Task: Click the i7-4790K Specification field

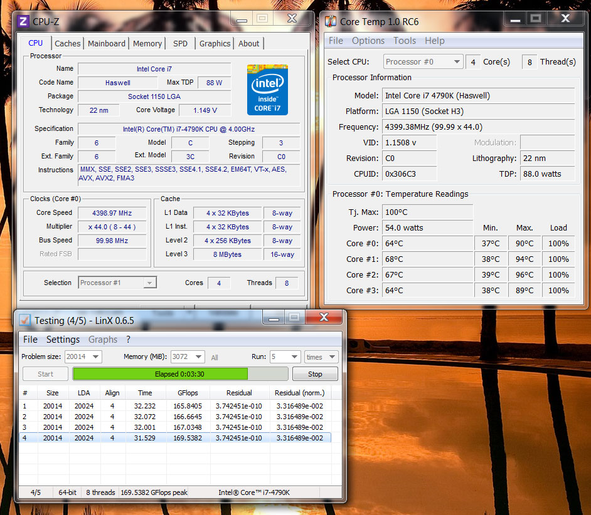Action: pos(189,129)
